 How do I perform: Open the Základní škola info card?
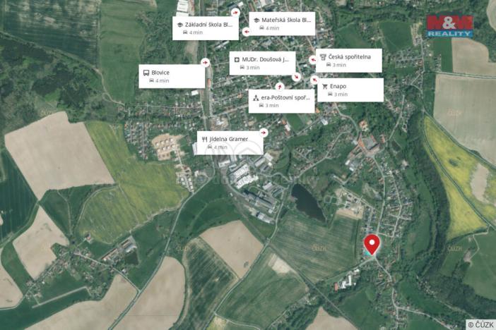(x=206, y=28)
